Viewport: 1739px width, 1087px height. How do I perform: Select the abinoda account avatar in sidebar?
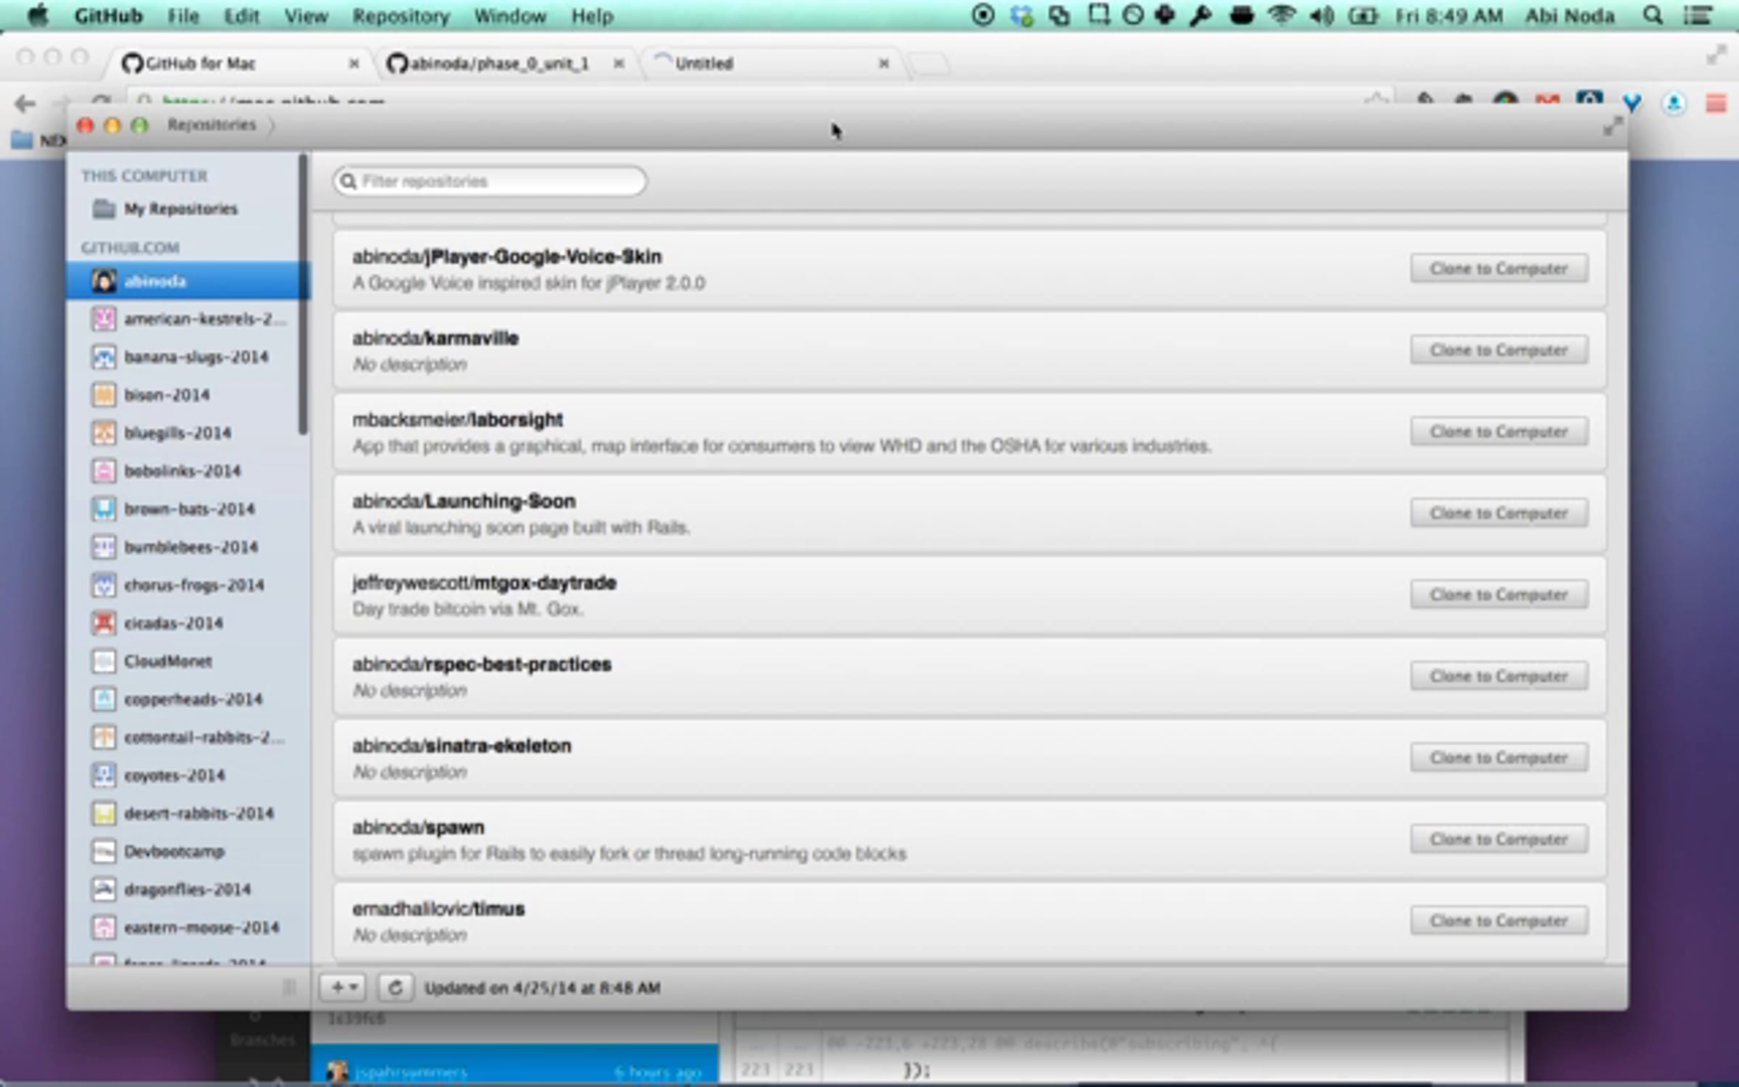coord(104,280)
